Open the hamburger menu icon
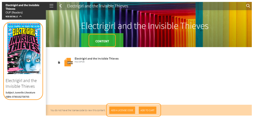254x118 pixels. [x=51, y=6]
